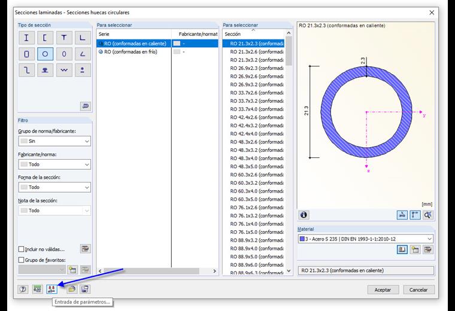Image resolution: width=455 pixels, height=311 pixels.
Task: Select section RO 26.9x2.3
Action: (254, 68)
